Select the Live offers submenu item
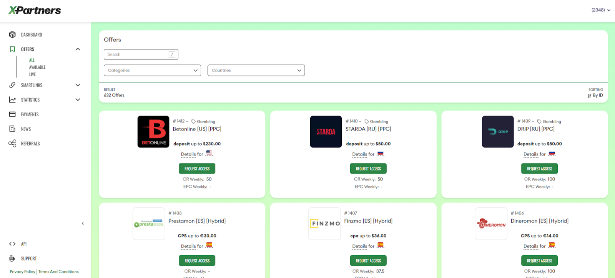Screen dimensions: 615x278 pos(33,74)
